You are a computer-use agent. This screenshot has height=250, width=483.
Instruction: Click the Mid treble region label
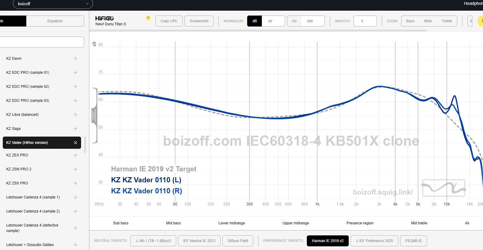(419, 223)
